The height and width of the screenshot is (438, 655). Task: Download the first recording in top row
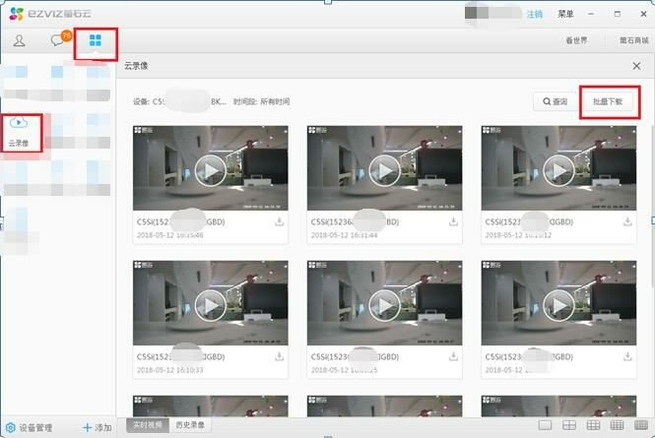pos(279,221)
